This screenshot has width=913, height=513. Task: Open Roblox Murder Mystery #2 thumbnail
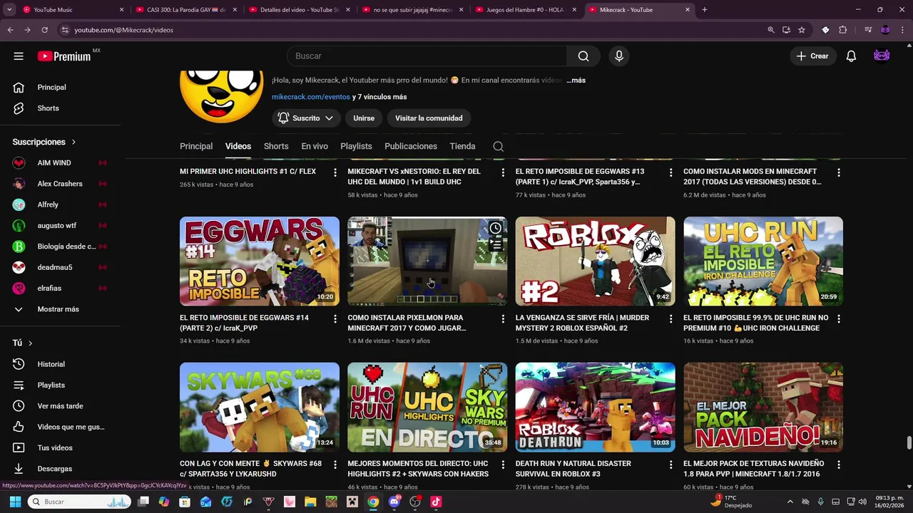coord(596,261)
